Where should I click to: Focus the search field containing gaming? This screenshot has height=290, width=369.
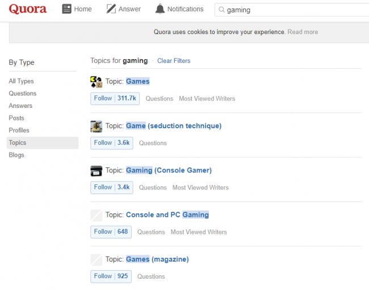coord(292,10)
